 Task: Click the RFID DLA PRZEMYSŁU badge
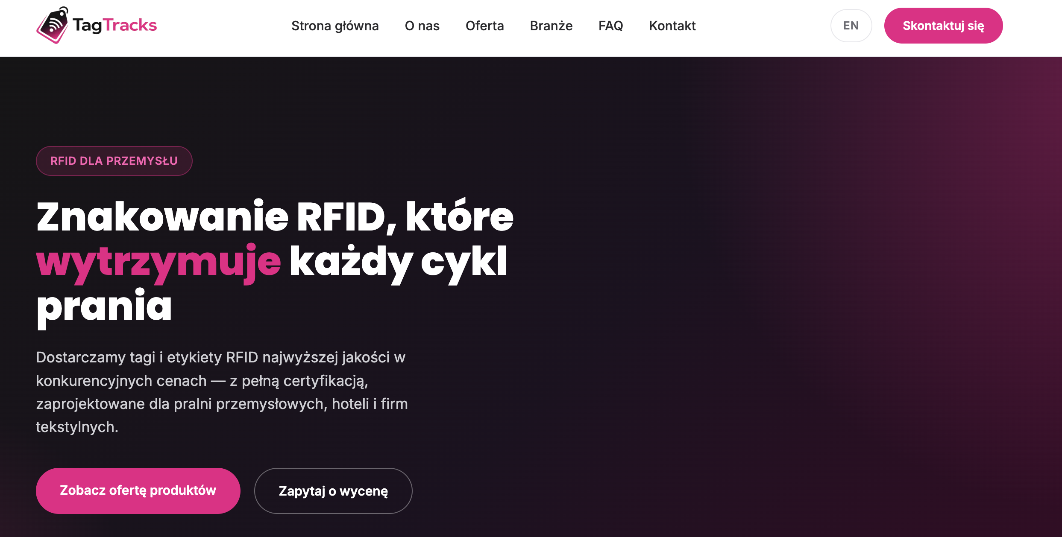pos(114,161)
